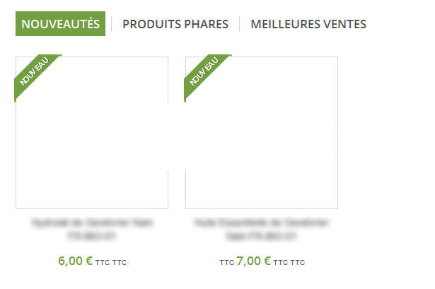This screenshot has height=289, width=435.
Task: Open the MEILLEURES VENTES tab
Action: click(308, 24)
